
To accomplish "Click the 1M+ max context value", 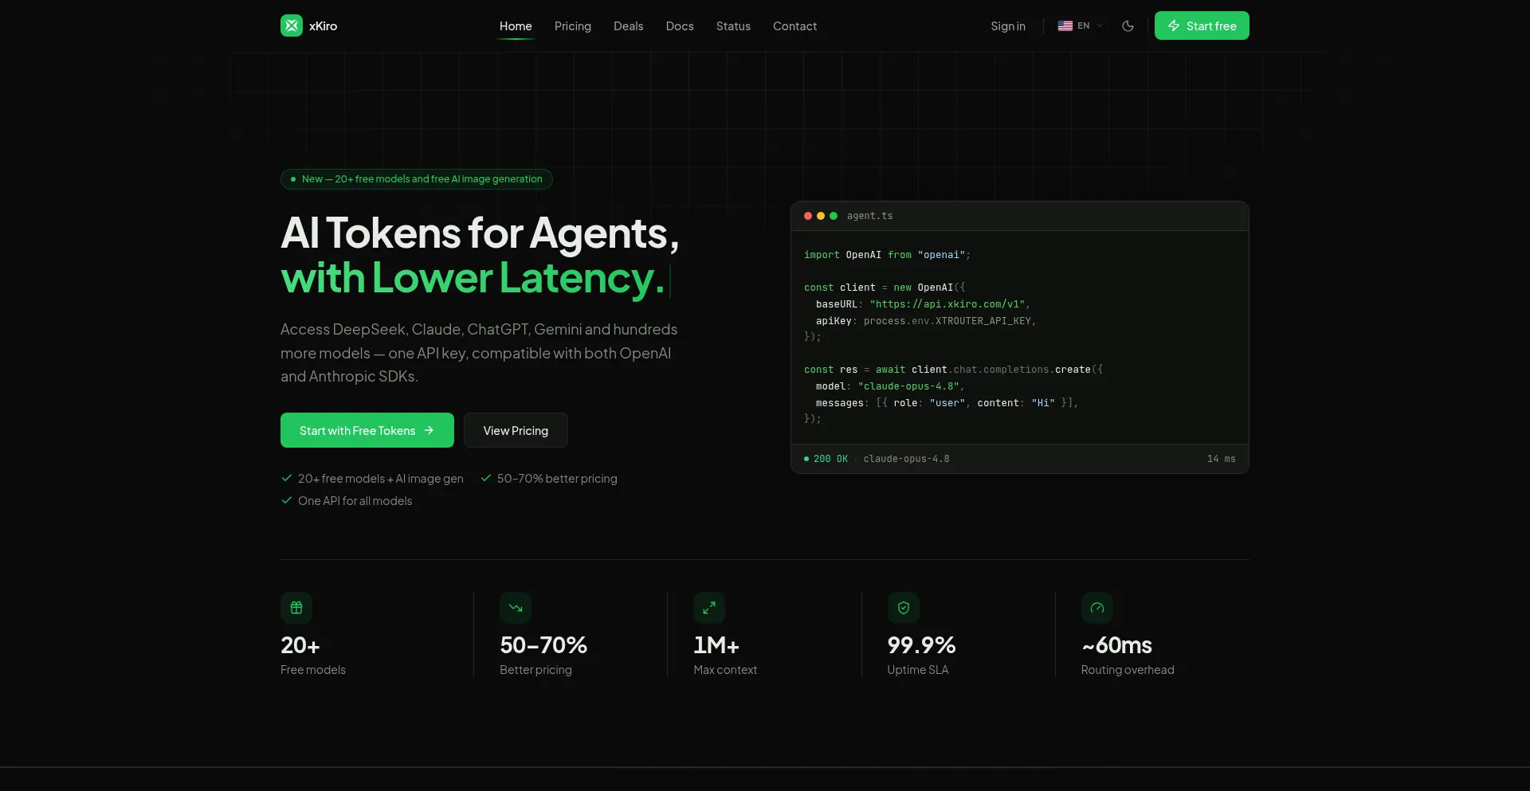I will [716, 645].
